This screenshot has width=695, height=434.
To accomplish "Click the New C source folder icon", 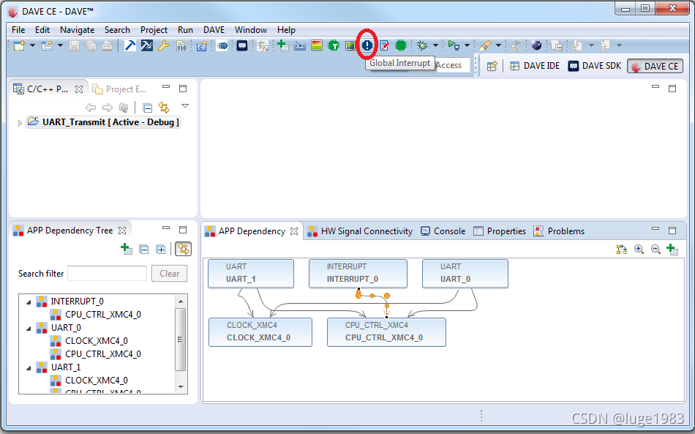I will pyautogui.click(x=202, y=45).
